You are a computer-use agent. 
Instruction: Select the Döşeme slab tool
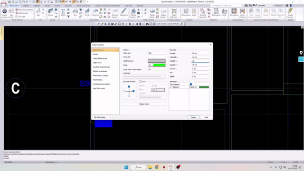click(x=95, y=13)
